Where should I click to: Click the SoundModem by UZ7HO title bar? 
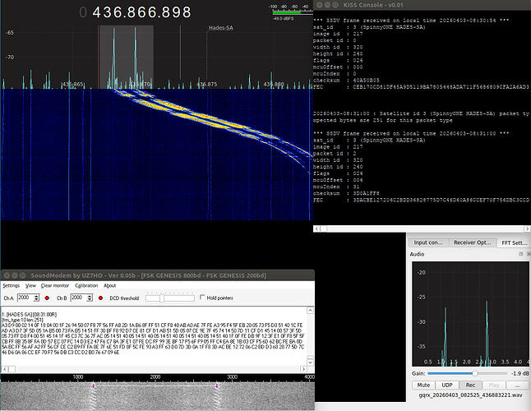(x=158, y=275)
